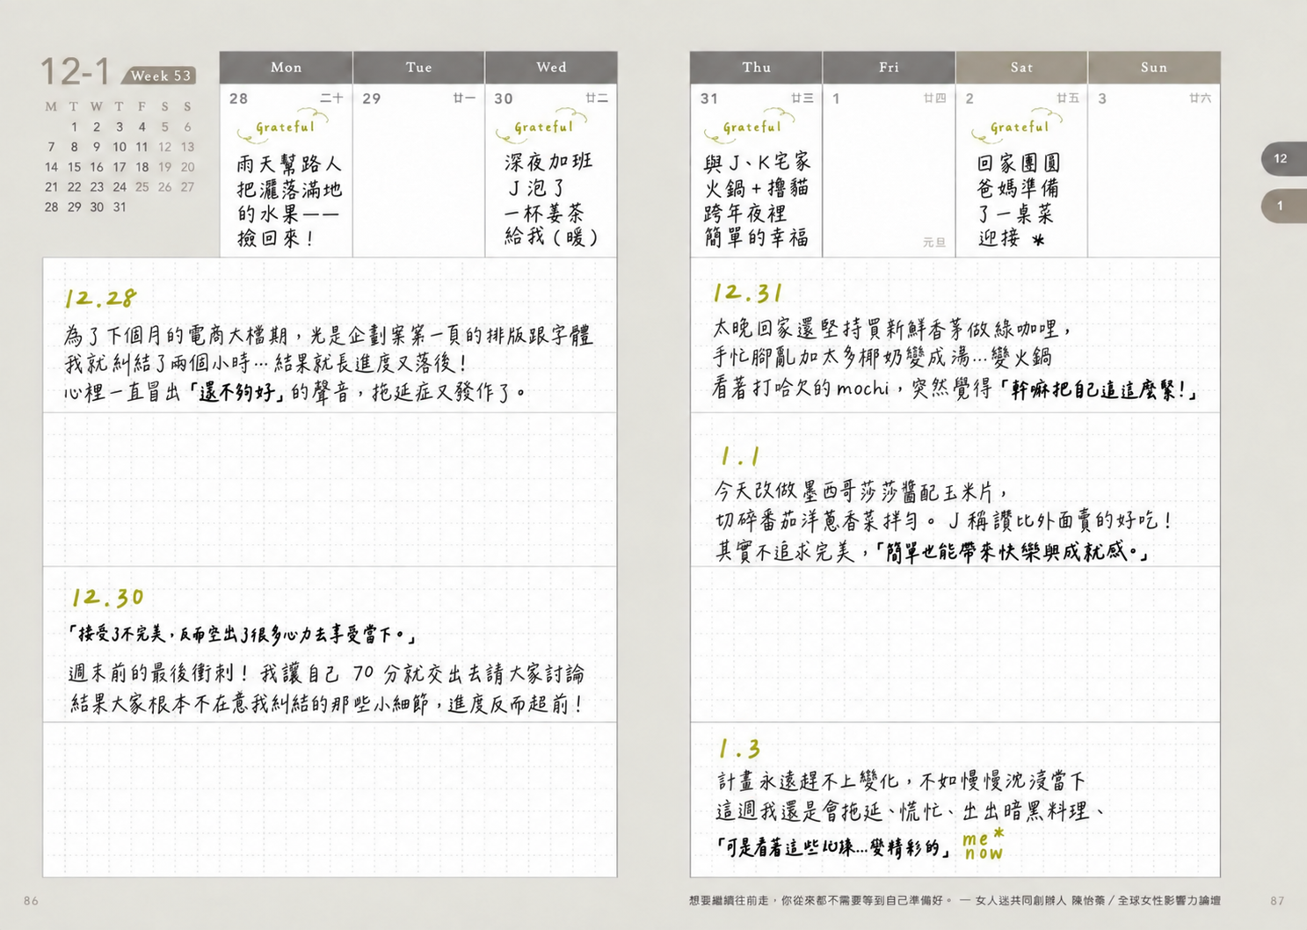Click day 25 in mini calendar
The width and height of the screenshot is (1307, 930).
click(142, 187)
